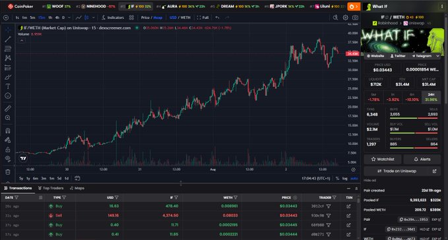Filter transactions by USD amount

(117, 198)
